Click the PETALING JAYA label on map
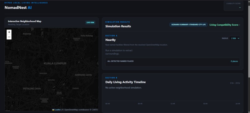 coord(32,88)
